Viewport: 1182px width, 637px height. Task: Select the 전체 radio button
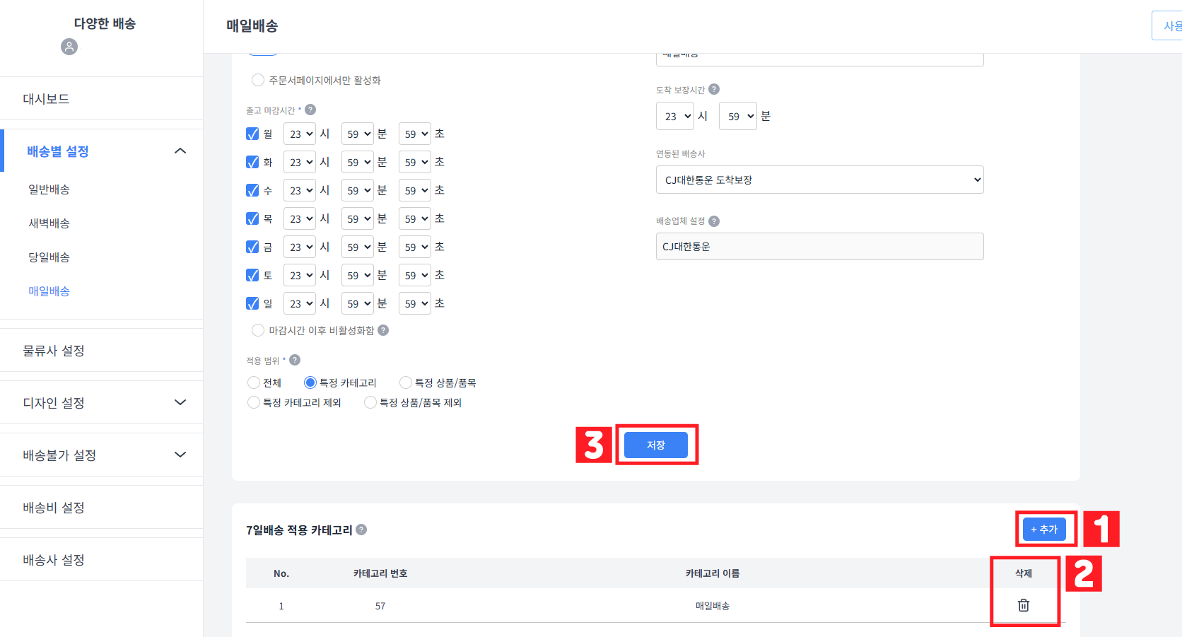click(254, 382)
